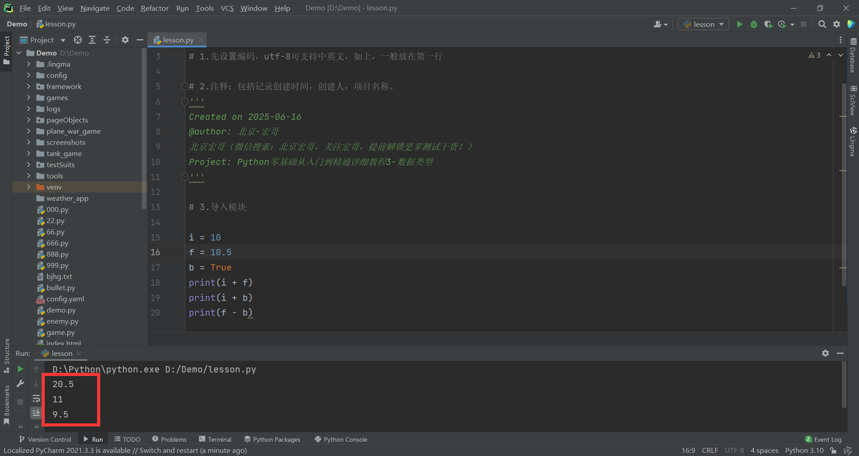The height and width of the screenshot is (456, 859).
Task: Run the lesson configuration with green play button
Action: pos(740,24)
